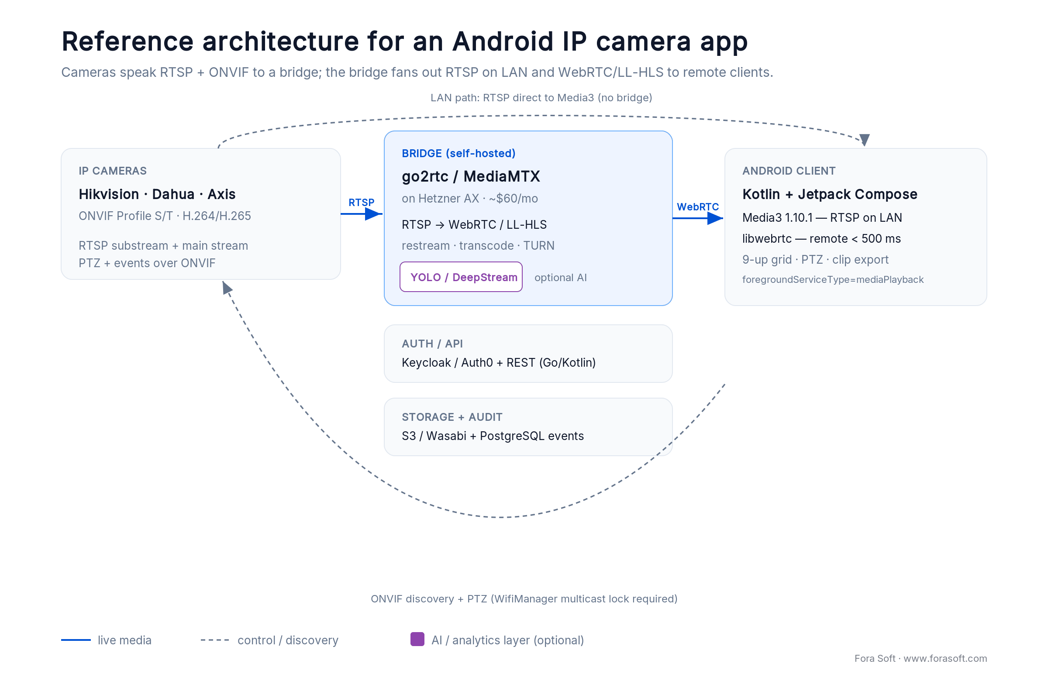Click the blue WebRTC arrow label
The height and width of the screenshot is (681, 1048).
(x=698, y=207)
